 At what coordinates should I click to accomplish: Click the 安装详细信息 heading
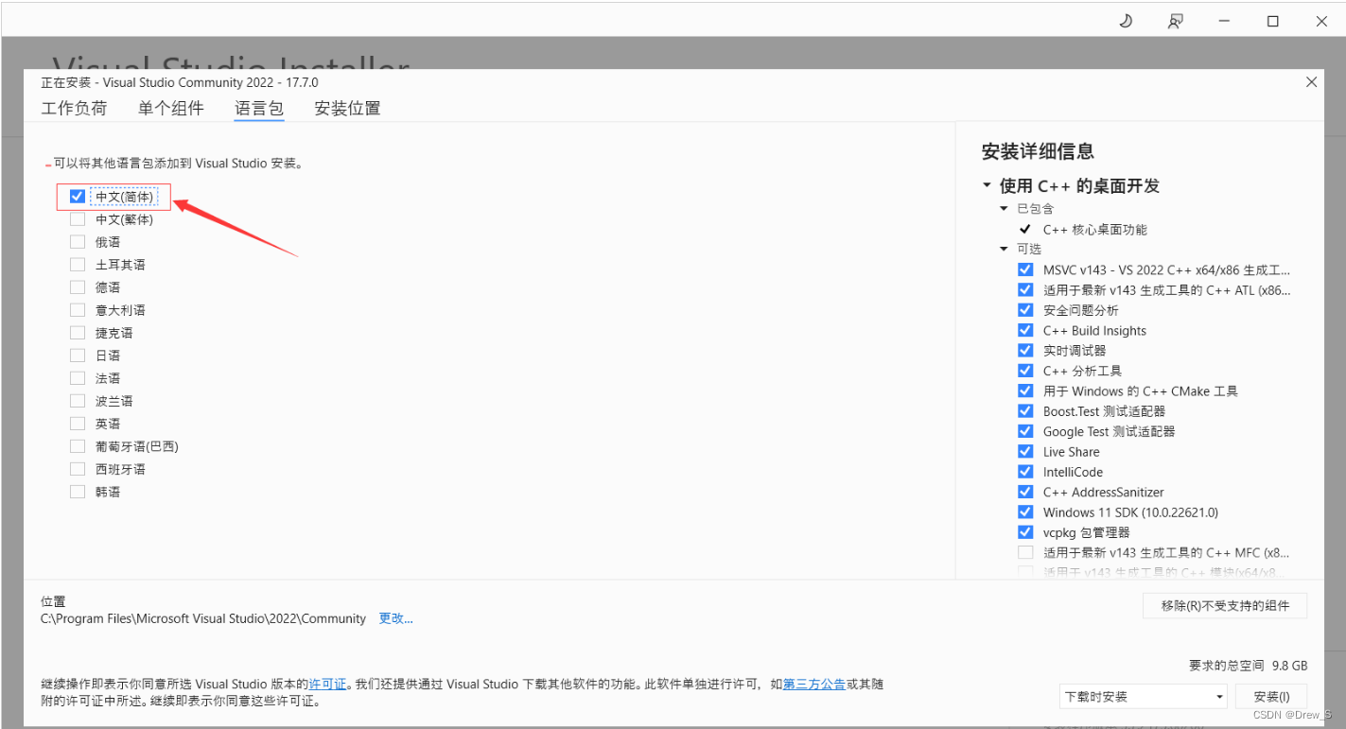click(1038, 151)
